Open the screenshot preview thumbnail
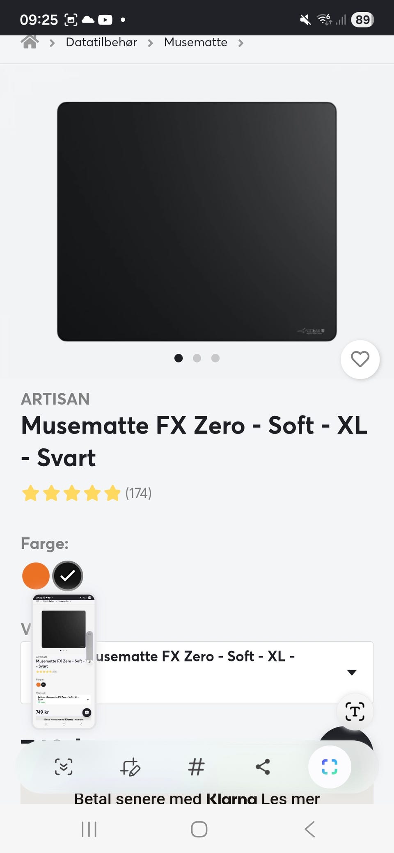 [x=64, y=661]
